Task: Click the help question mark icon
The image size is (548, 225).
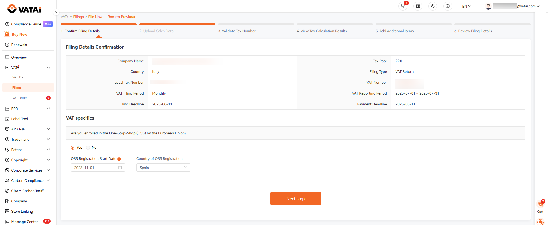Action: (x=448, y=6)
